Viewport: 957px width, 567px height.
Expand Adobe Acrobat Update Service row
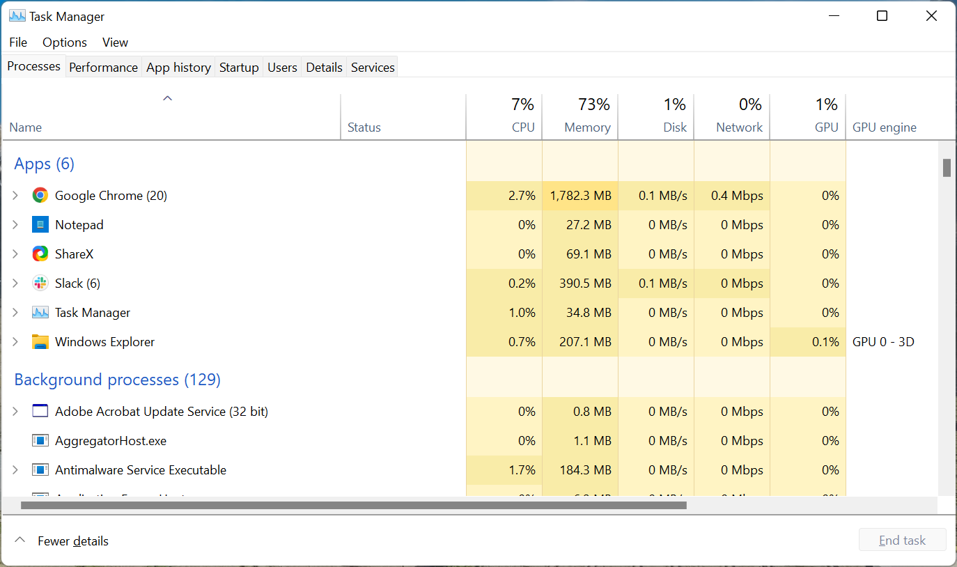pyautogui.click(x=15, y=412)
